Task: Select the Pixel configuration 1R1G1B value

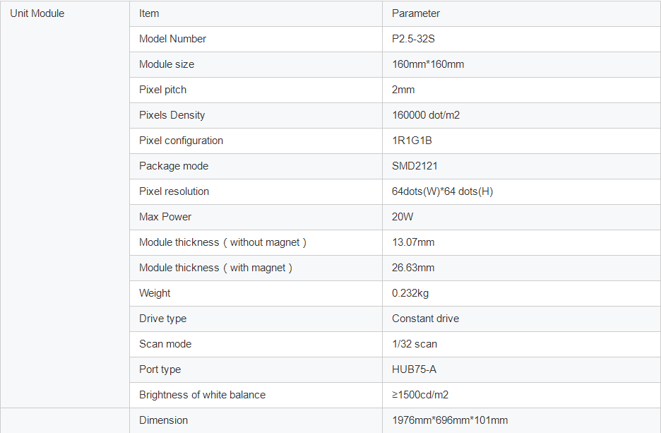Action: 412,141
